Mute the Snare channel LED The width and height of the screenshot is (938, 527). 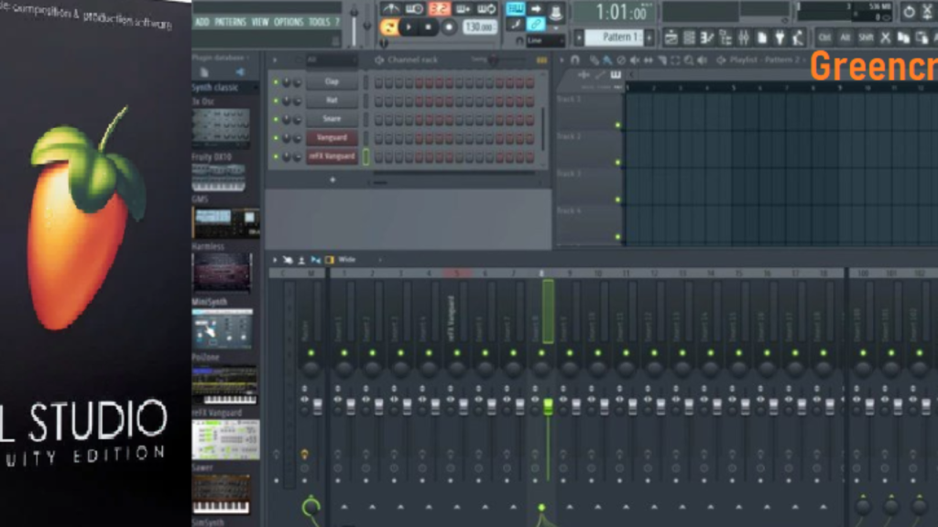pyautogui.click(x=275, y=118)
